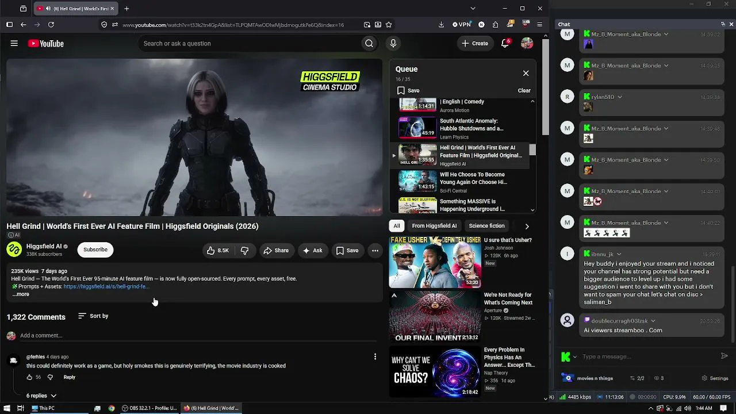Expand the 6 replies under @ferhles comment
The image size is (736, 414).
point(41,396)
